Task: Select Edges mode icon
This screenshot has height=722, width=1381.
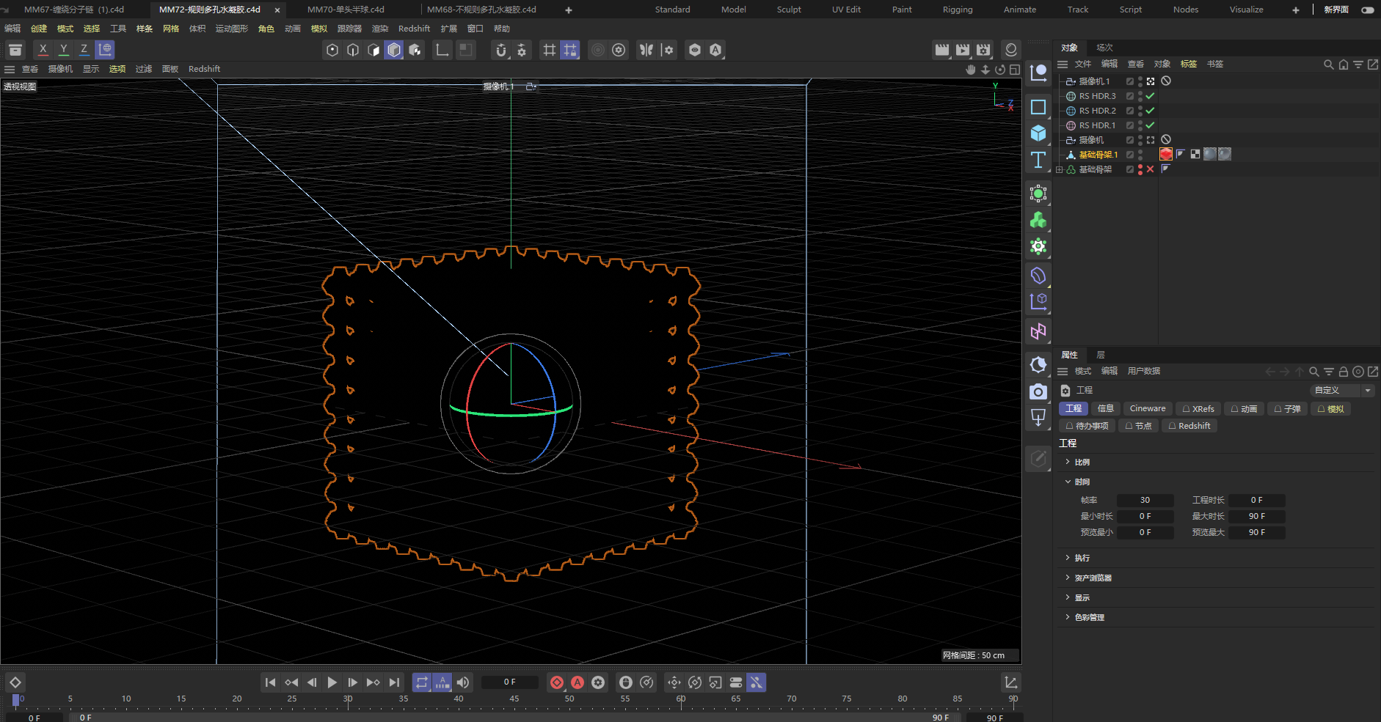Action: pos(353,50)
